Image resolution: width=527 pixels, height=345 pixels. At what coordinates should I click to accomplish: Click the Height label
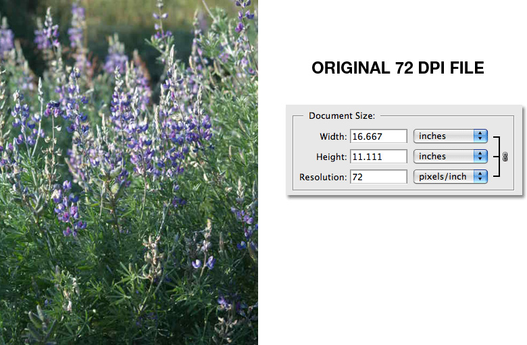pyautogui.click(x=332, y=157)
